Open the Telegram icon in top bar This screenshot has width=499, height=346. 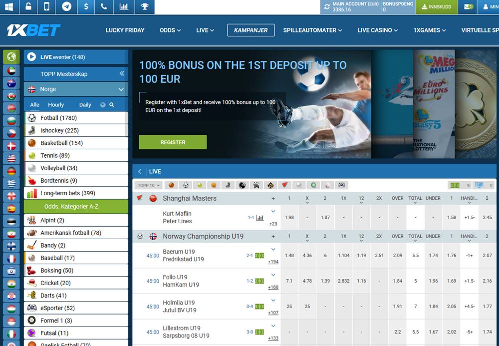(66, 6)
